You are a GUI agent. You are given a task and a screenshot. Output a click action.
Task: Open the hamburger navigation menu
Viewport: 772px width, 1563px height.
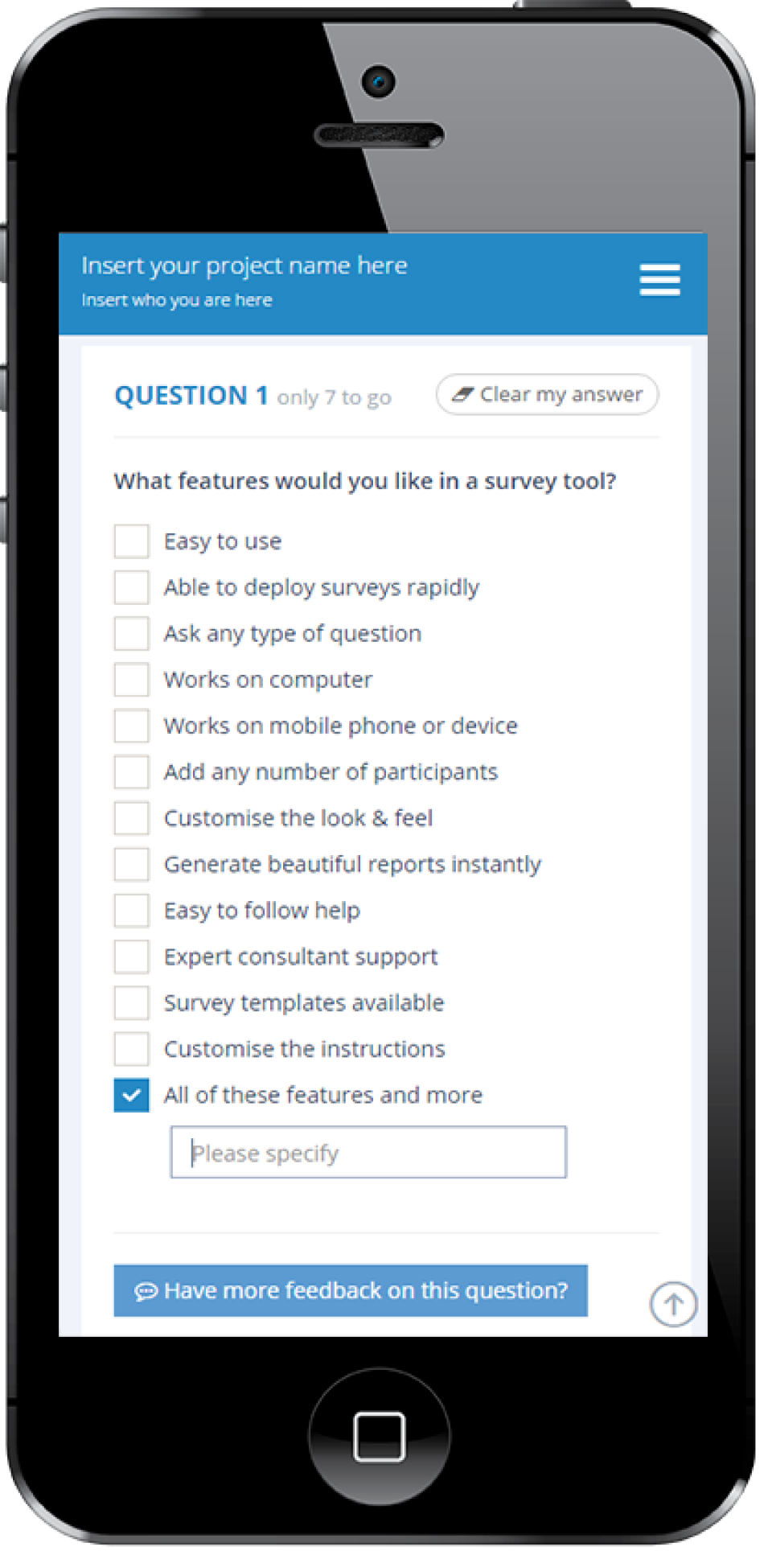(659, 279)
